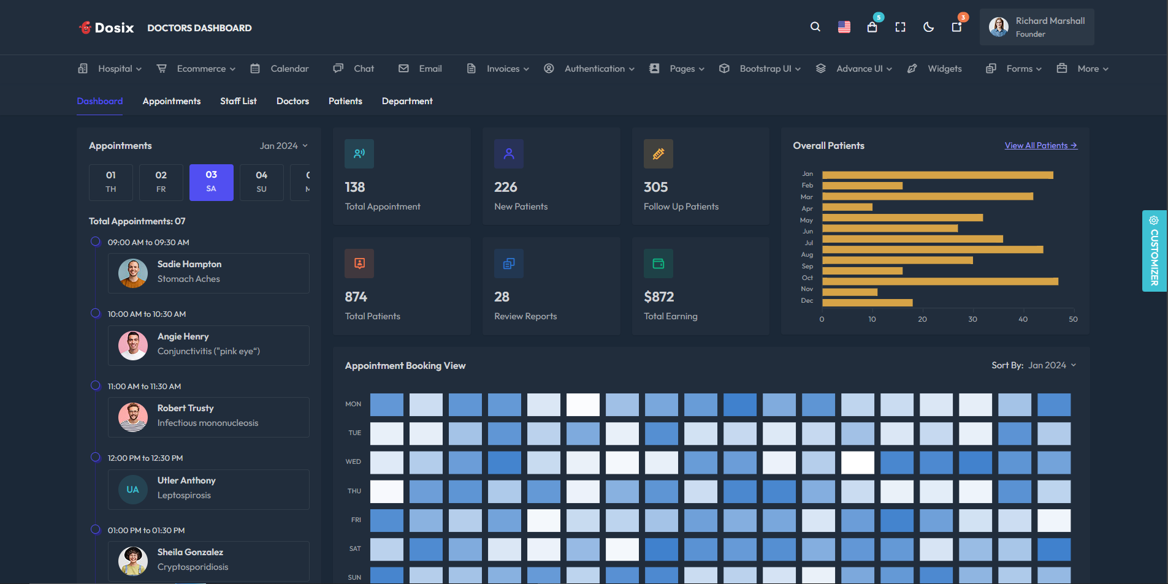Click the Advance UI layers icon
Image resolution: width=1168 pixels, height=584 pixels.
click(x=820, y=69)
